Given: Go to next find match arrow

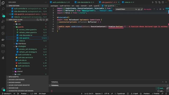Looking at the screenshot, I should pos(157,9).
